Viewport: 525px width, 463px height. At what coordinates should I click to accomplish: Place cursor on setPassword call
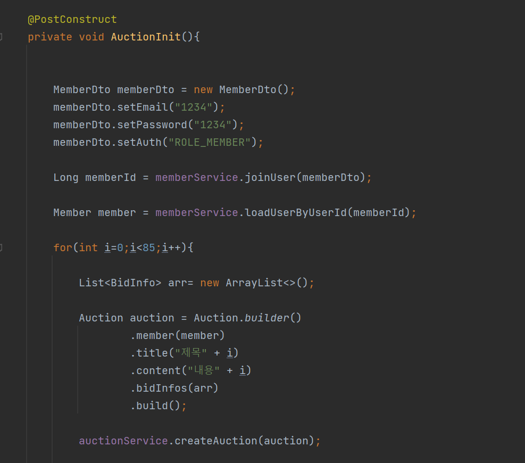click(152, 125)
